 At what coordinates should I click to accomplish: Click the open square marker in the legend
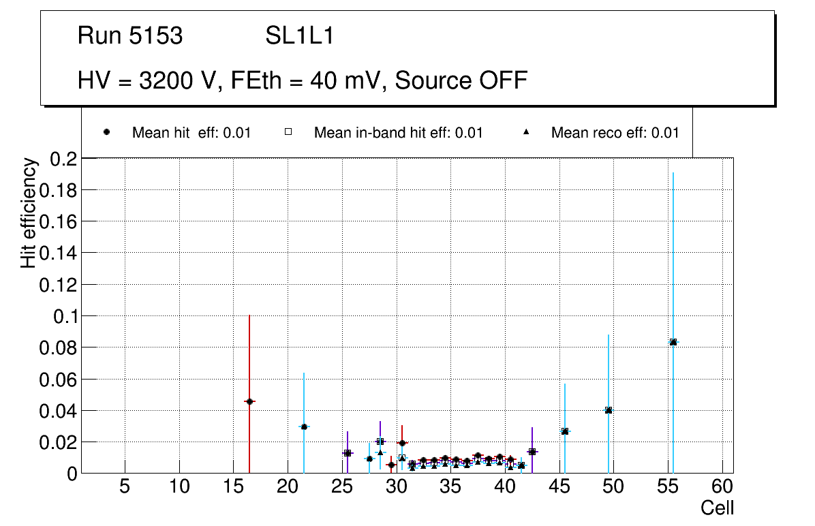(288, 132)
